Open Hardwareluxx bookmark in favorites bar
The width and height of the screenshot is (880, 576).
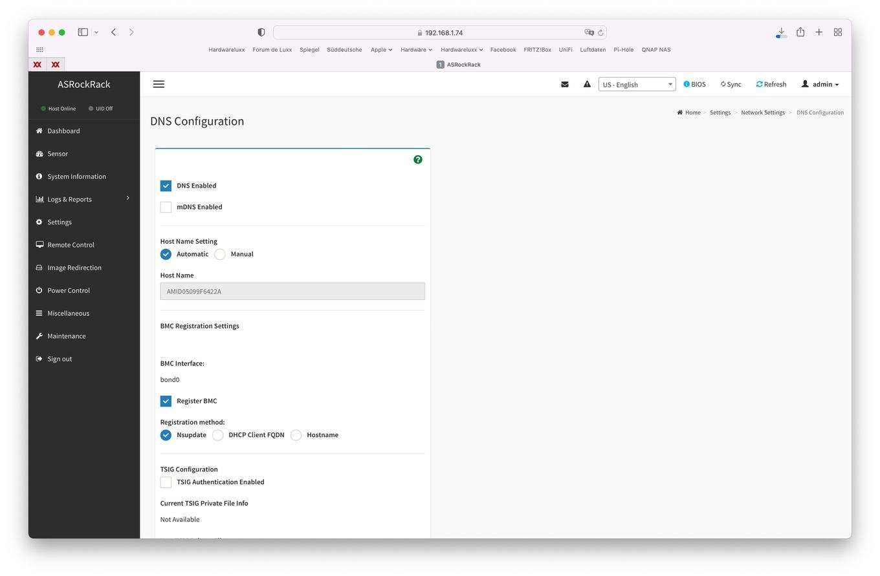[x=226, y=50]
